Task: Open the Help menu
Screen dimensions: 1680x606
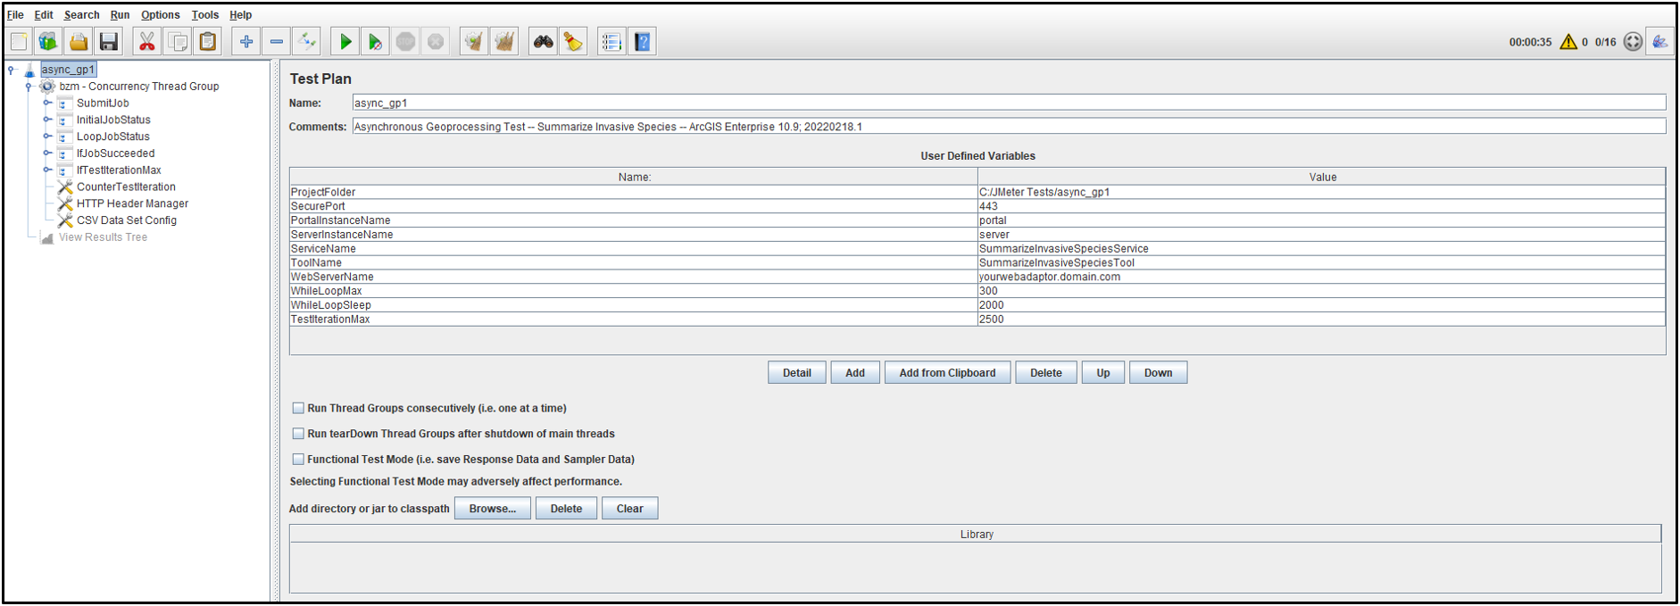Action: point(240,15)
